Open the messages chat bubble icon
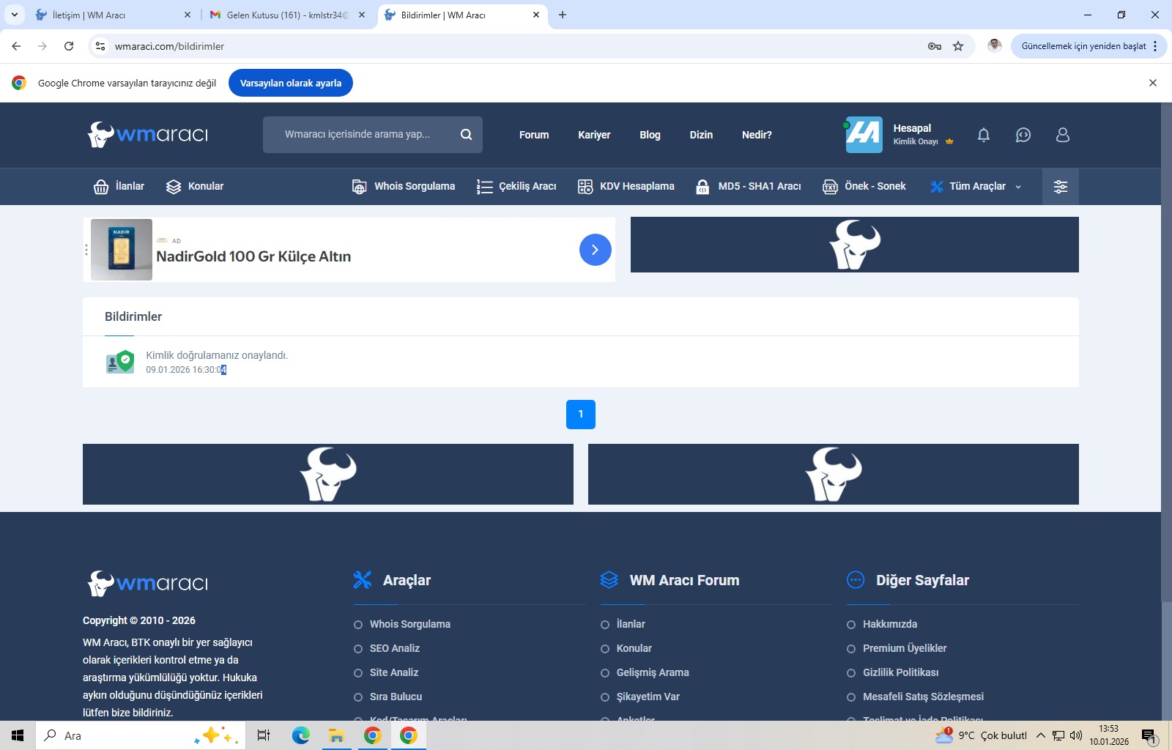The image size is (1172, 750). 1023,135
